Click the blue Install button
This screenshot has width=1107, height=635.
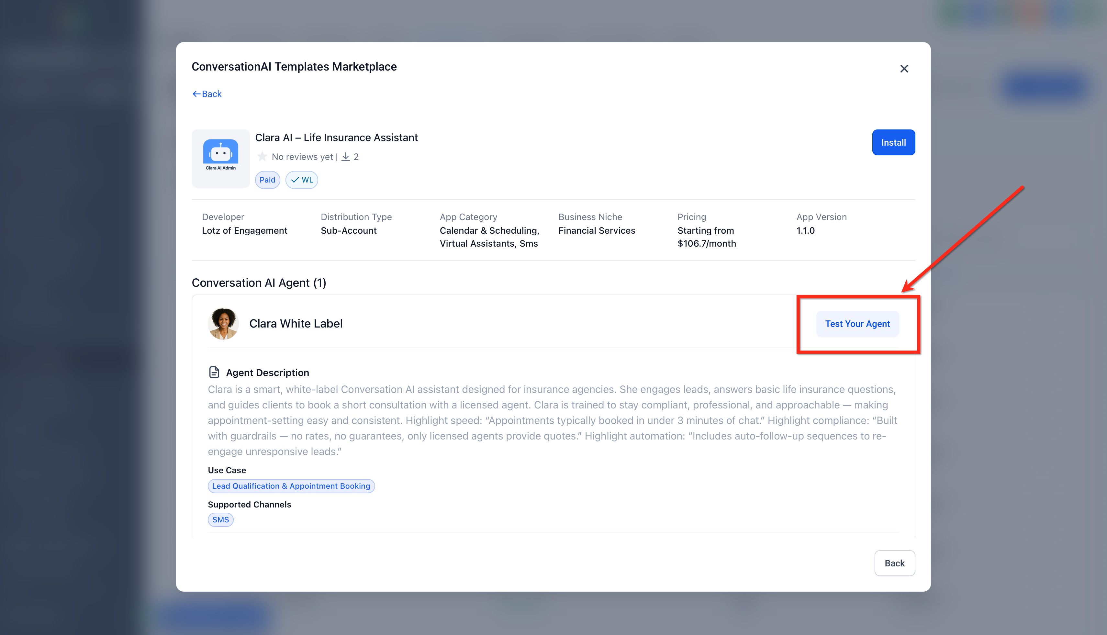[x=893, y=142]
